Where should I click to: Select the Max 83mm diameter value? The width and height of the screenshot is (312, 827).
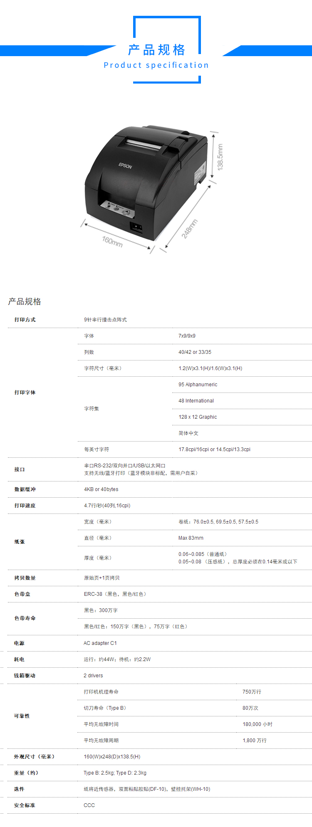click(191, 538)
